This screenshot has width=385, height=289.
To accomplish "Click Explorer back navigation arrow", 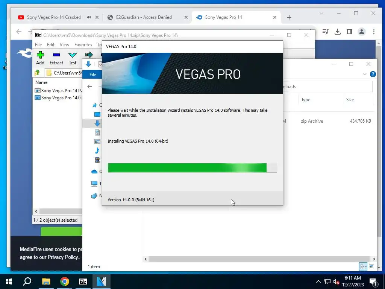I will 89,87.
